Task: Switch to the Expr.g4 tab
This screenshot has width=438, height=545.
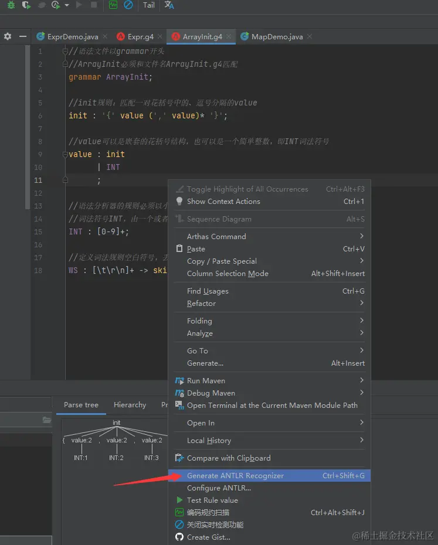Action: [141, 36]
